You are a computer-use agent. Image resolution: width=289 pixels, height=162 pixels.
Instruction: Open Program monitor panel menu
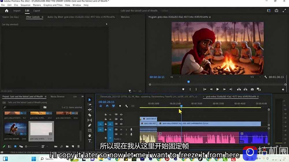(x=210, y=17)
